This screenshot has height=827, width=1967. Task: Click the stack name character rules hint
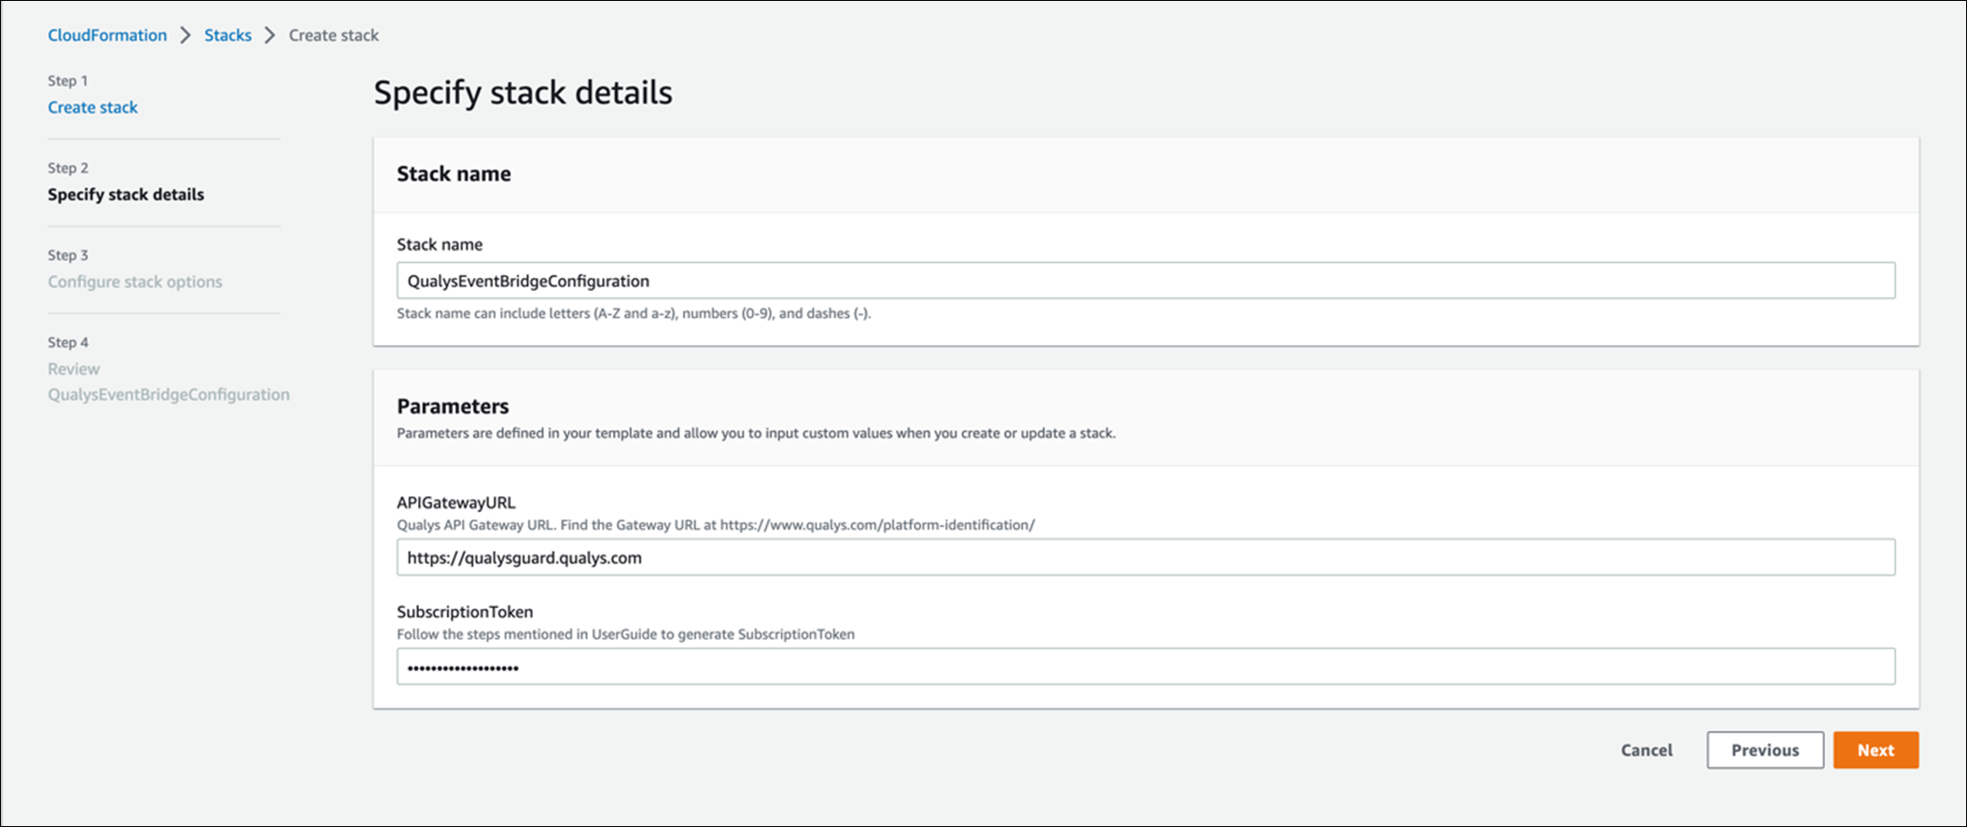[x=634, y=313]
